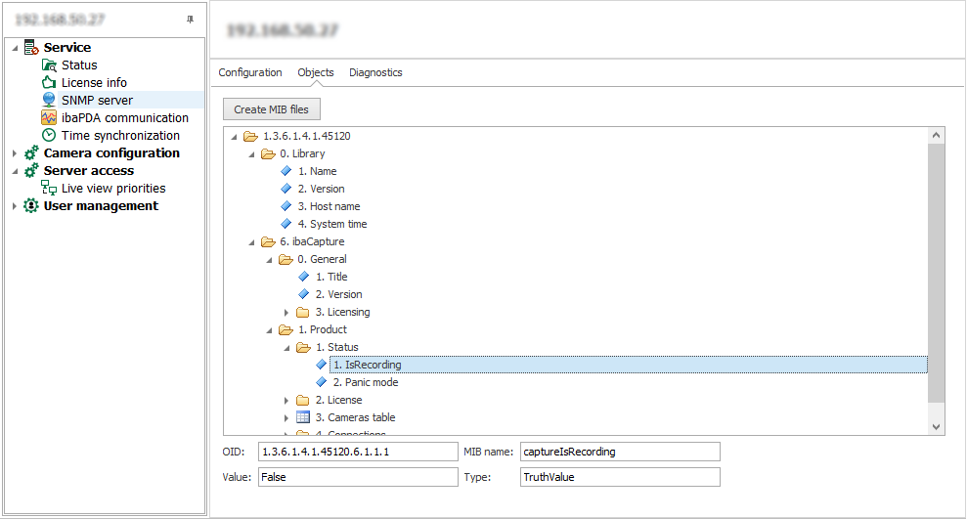This screenshot has width=967, height=519.
Task: Click the Server access gear icon
Action: pos(31,171)
